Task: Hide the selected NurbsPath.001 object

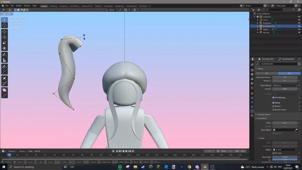Action: (x=299, y=26)
